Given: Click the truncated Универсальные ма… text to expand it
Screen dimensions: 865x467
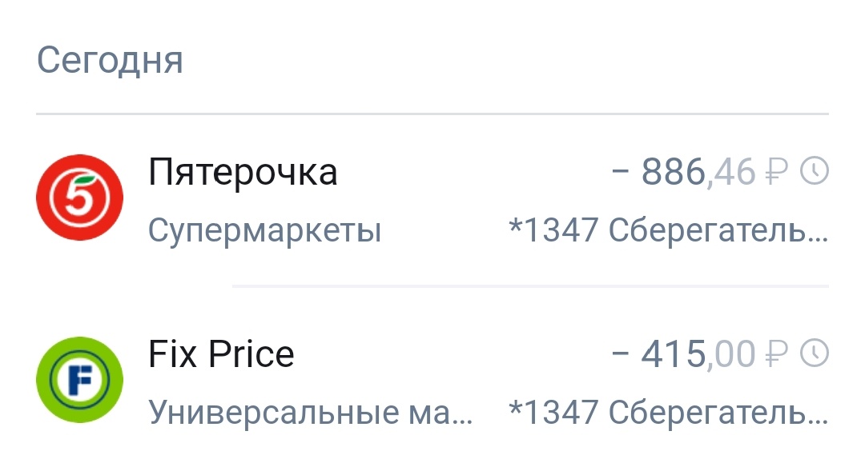Looking at the screenshot, I should [308, 412].
